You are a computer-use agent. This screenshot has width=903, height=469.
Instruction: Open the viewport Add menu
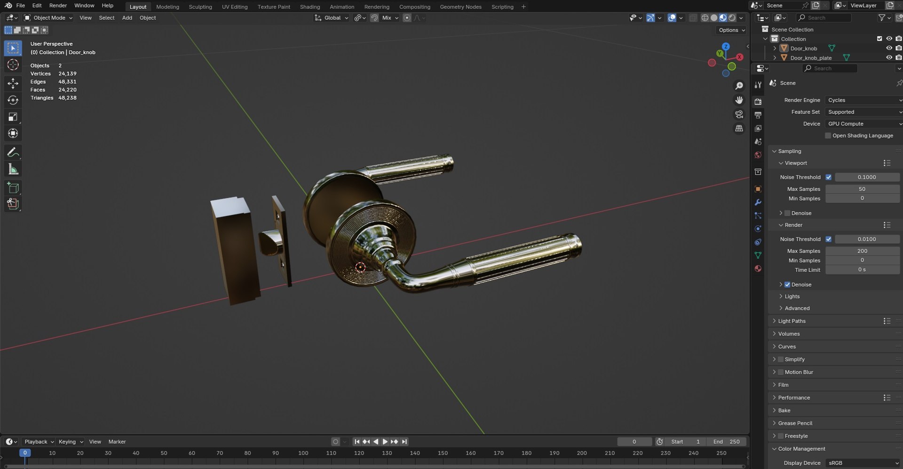127,18
